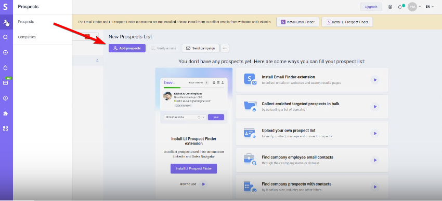Open Collect enriched targeted prospects in bulk card
Viewport: 442px width, 201px height.
click(312, 106)
